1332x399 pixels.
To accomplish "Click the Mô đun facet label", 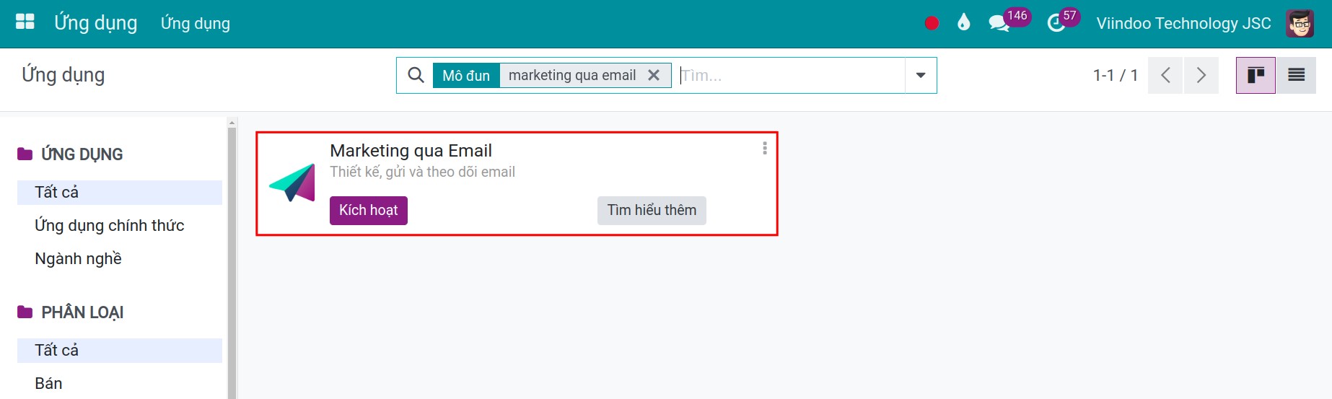I will [466, 75].
